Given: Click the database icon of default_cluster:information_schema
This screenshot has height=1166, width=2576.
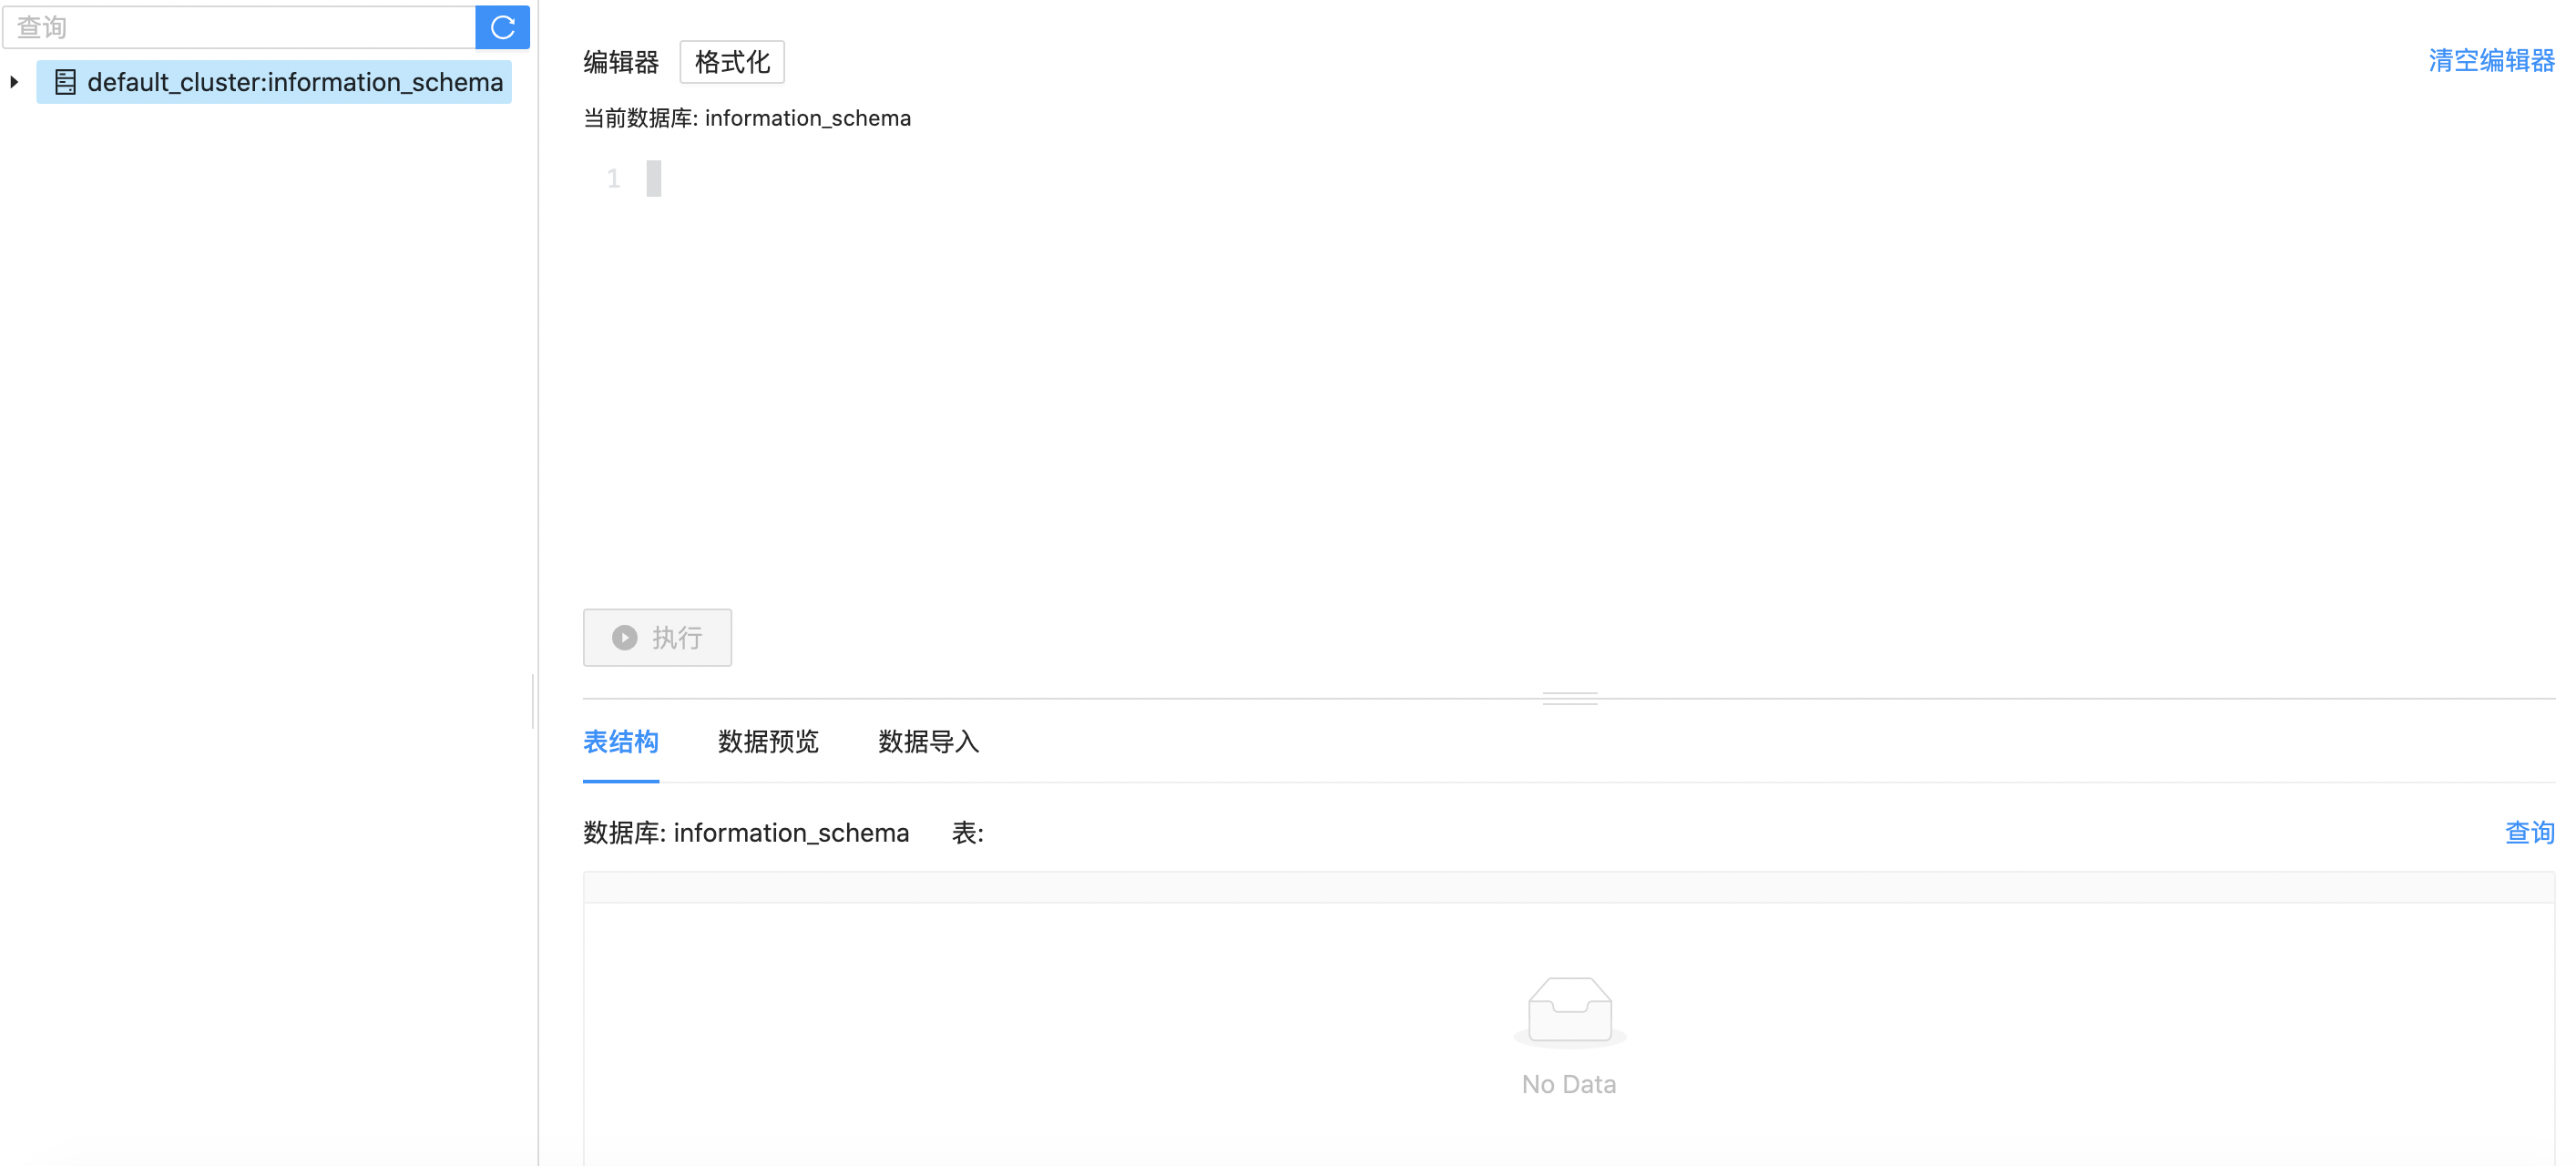Looking at the screenshot, I should 65,82.
